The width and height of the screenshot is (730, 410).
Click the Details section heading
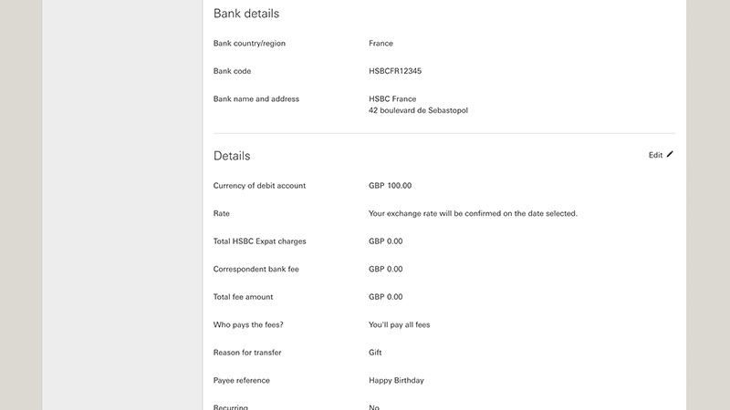coord(232,156)
